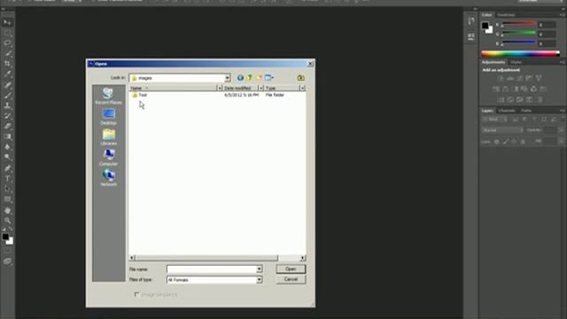Viewport: 567px width, 319px height.
Task: Create a new folder in dialog
Action: (x=259, y=78)
